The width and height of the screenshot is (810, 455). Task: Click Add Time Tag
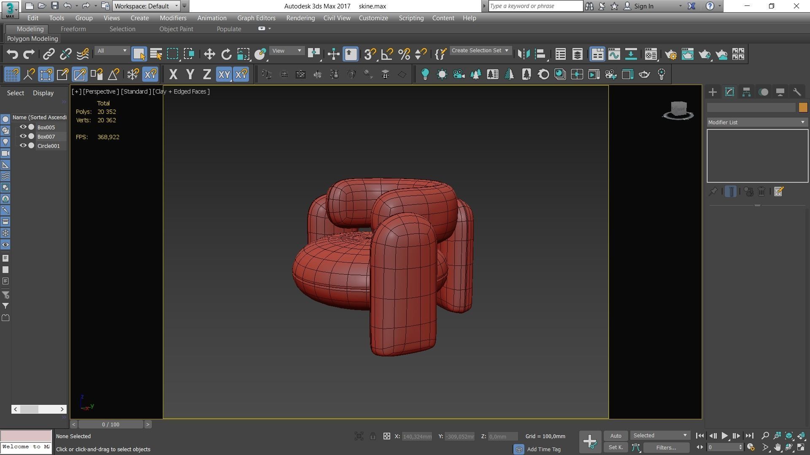(x=544, y=450)
